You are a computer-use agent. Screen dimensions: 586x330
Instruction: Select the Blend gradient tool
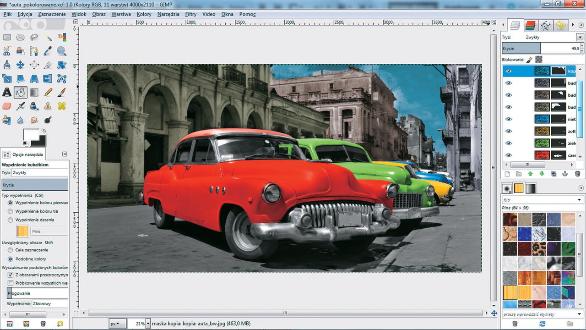click(34, 93)
